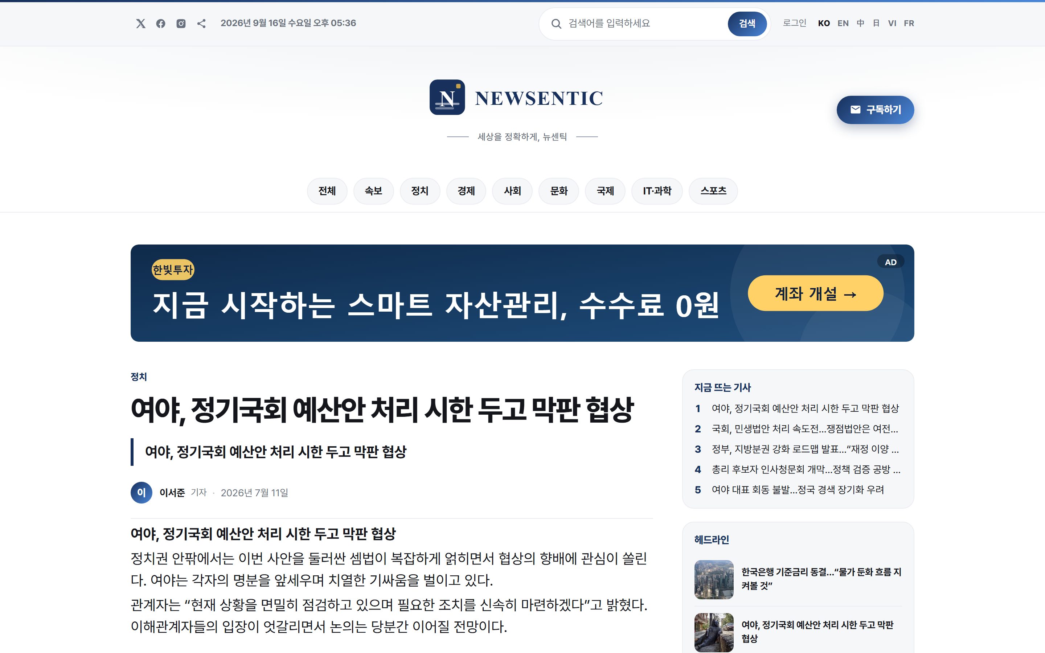This screenshot has width=1045, height=653.
Task: Select the 전체 category tab
Action: coord(327,191)
